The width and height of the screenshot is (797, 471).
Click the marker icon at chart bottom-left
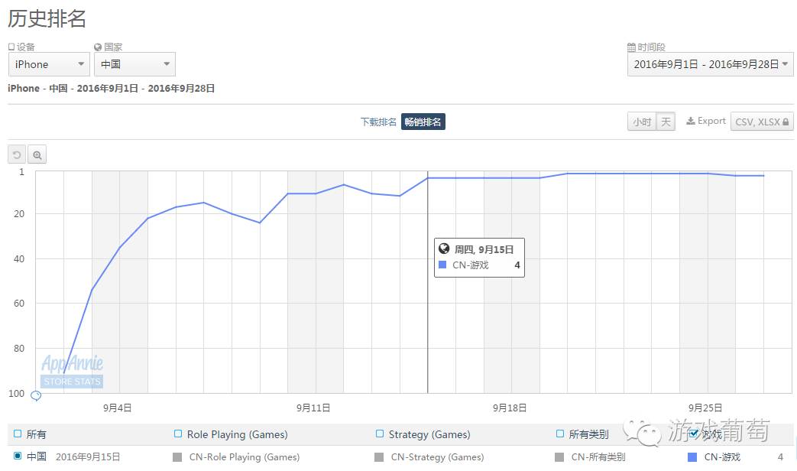pyautogui.click(x=35, y=395)
